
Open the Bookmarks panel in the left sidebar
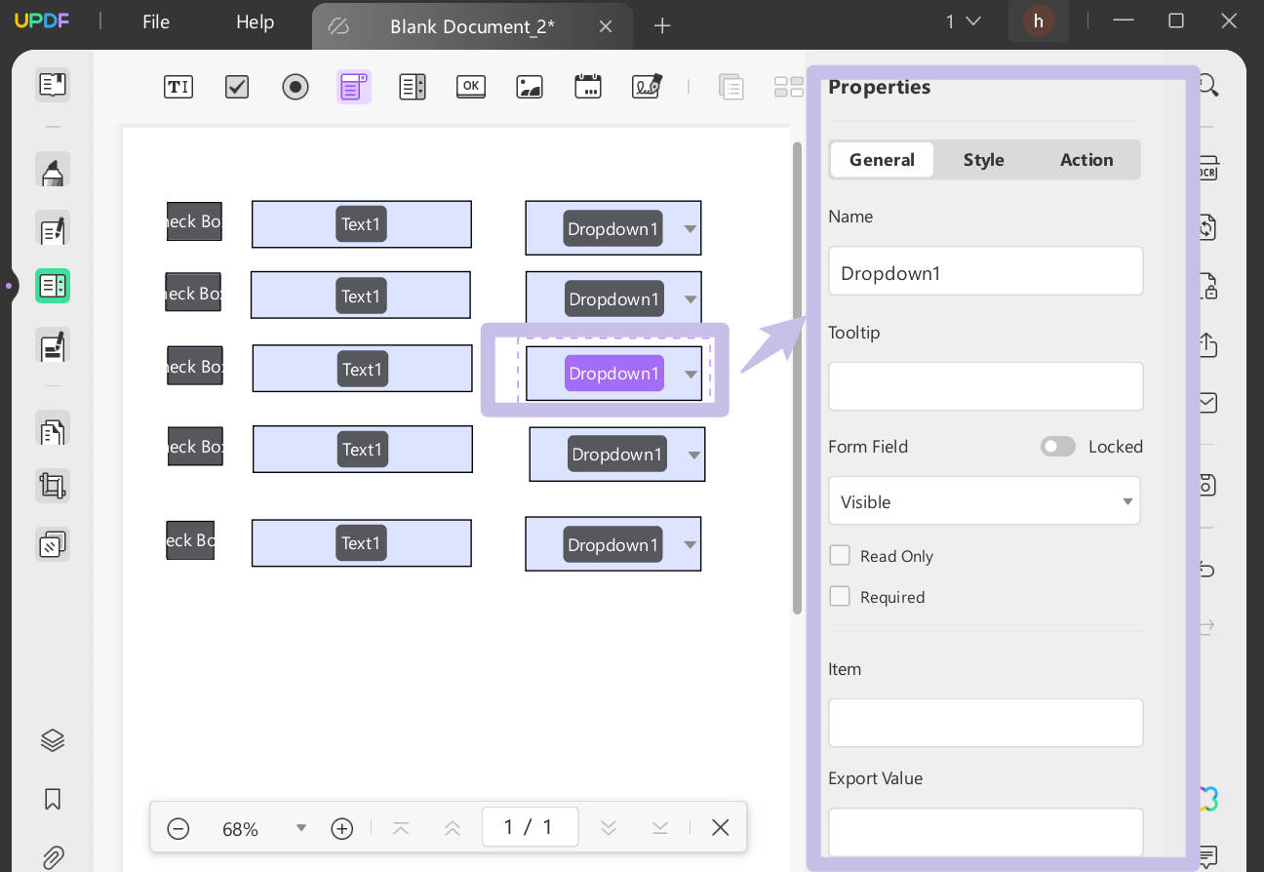click(x=52, y=799)
